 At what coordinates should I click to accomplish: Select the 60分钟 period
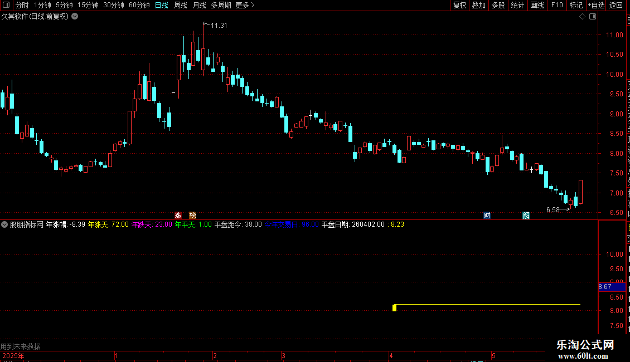coord(139,5)
